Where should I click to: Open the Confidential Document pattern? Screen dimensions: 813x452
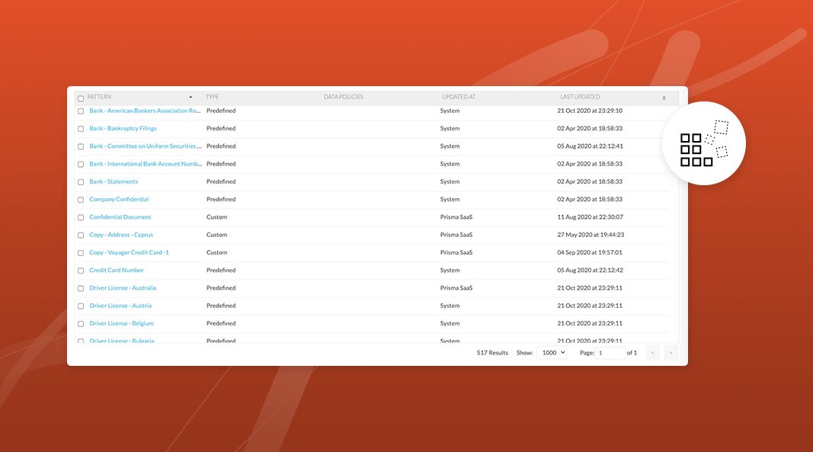point(120,217)
